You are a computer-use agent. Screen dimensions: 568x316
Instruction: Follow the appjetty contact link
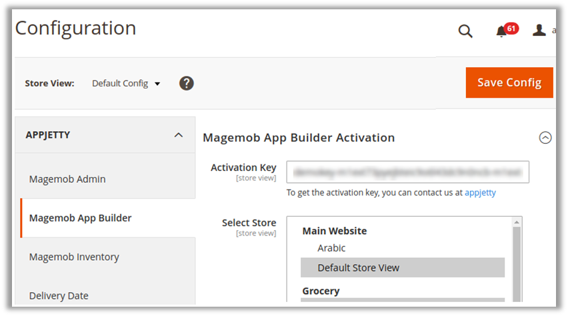[x=480, y=193]
